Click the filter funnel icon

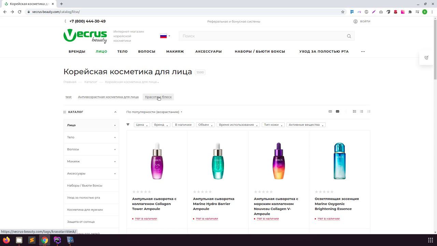pyautogui.click(x=128, y=125)
